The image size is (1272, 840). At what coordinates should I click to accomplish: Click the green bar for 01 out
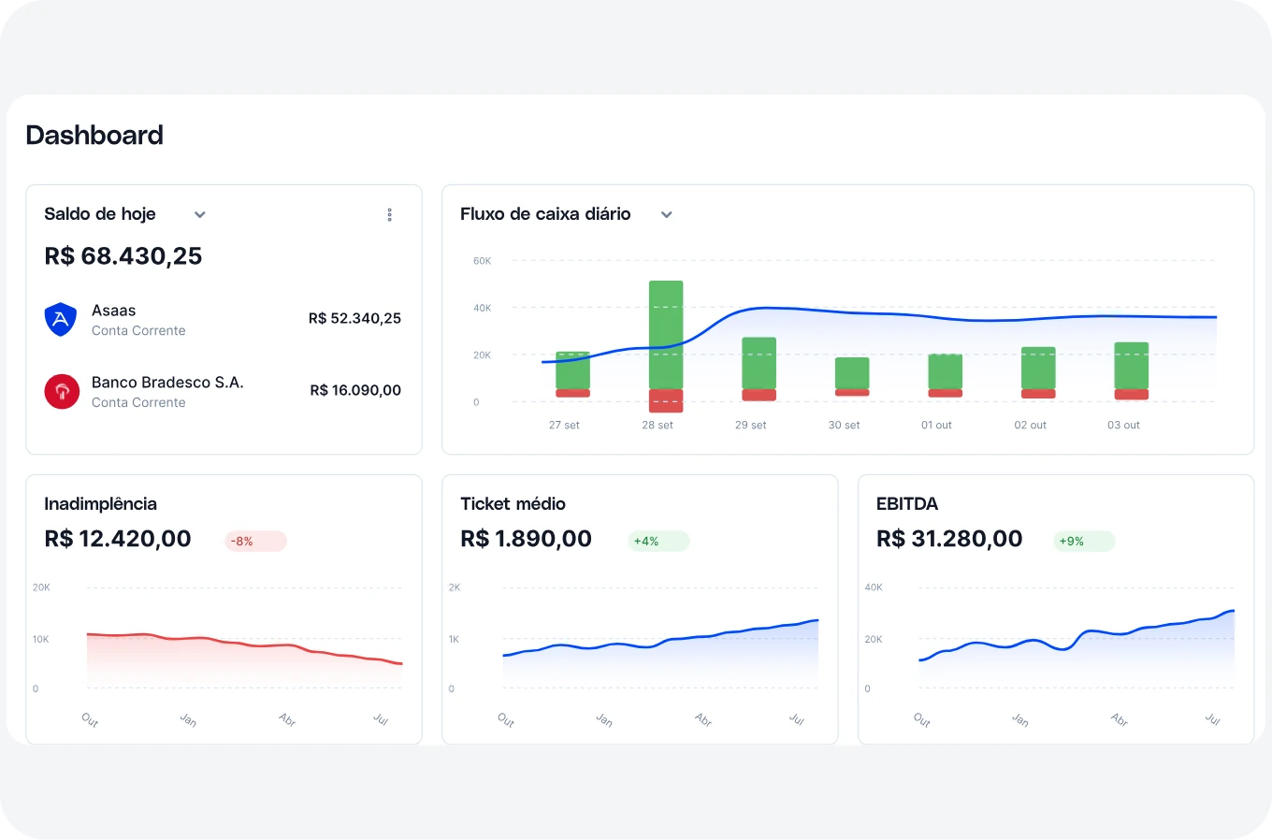tap(946, 371)
